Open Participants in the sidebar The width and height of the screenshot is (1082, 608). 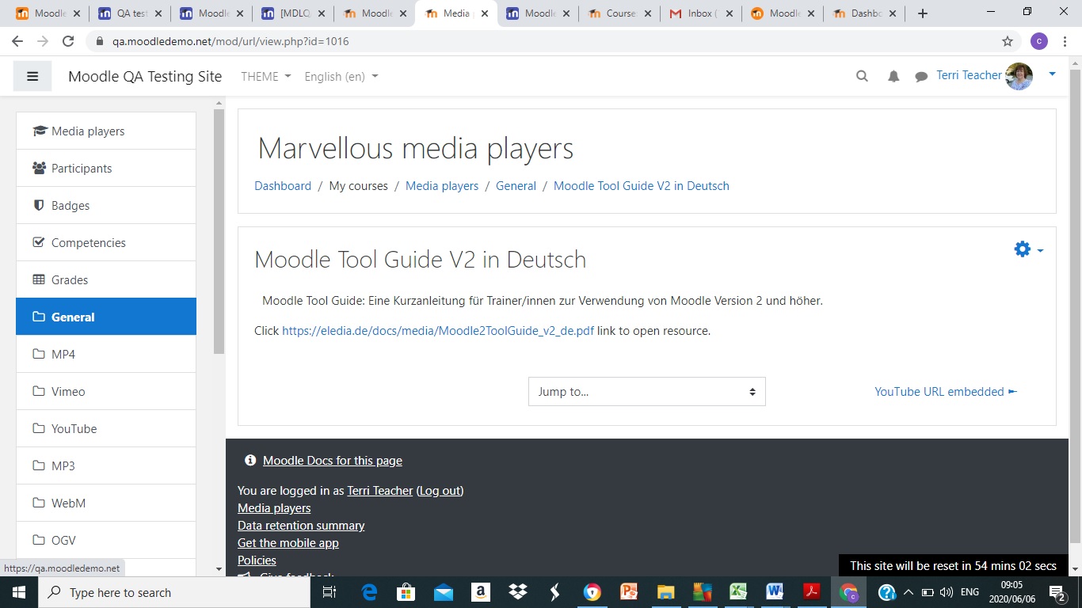(x=106, y=168)
